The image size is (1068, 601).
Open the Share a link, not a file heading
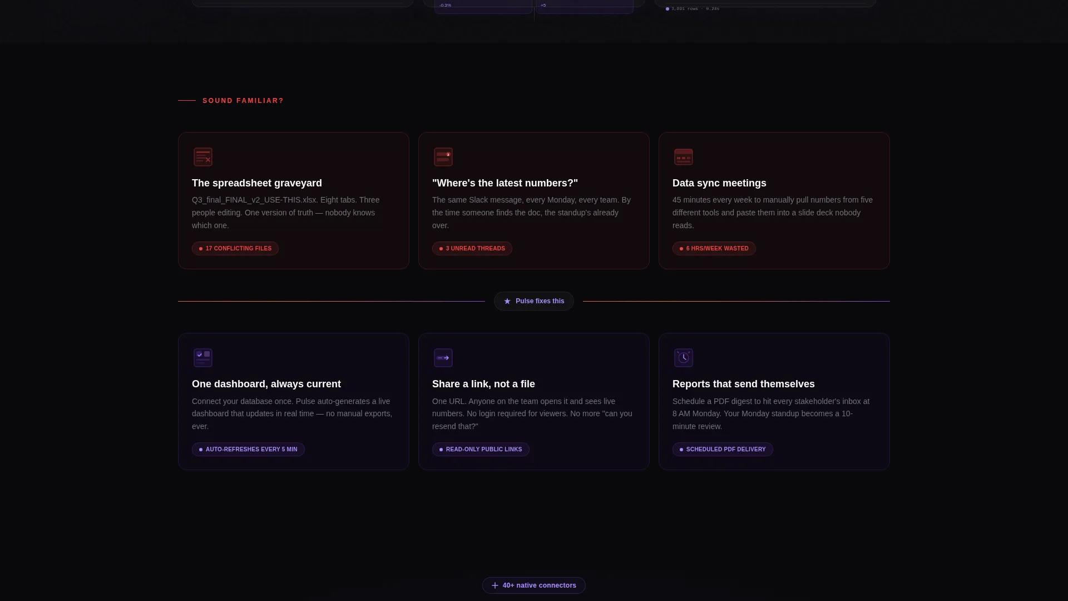point(483,384)
